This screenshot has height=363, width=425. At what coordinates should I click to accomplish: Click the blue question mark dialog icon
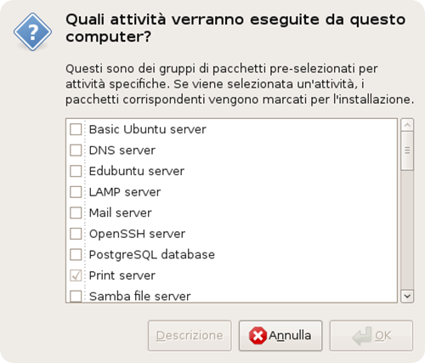[x=32, y=31]
